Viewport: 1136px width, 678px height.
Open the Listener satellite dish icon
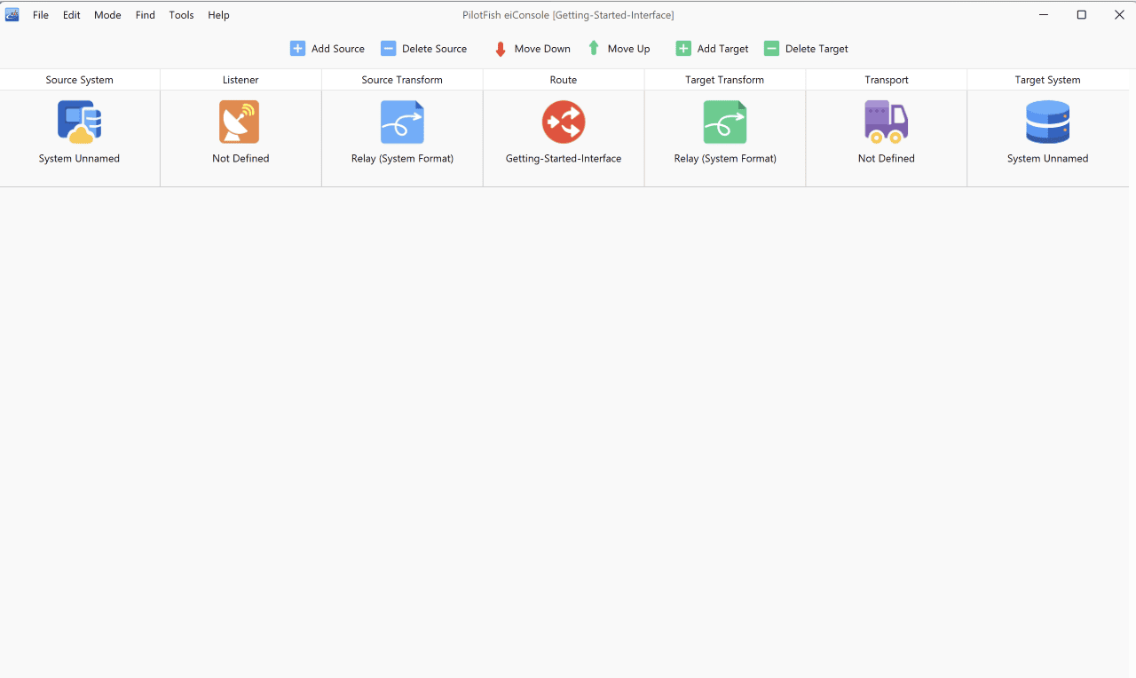[240, 122]
